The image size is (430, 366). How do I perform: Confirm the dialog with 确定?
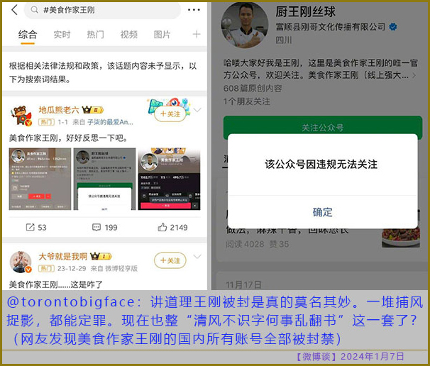[322, 212]
